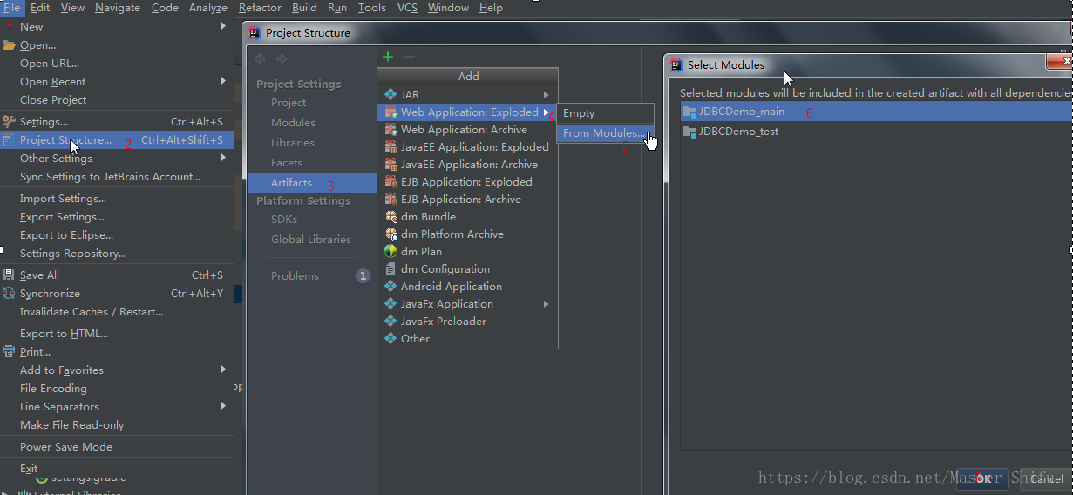1073x495 pixels.
Task: Click the forward arrow in Project Structure
Action: [282, 59]
